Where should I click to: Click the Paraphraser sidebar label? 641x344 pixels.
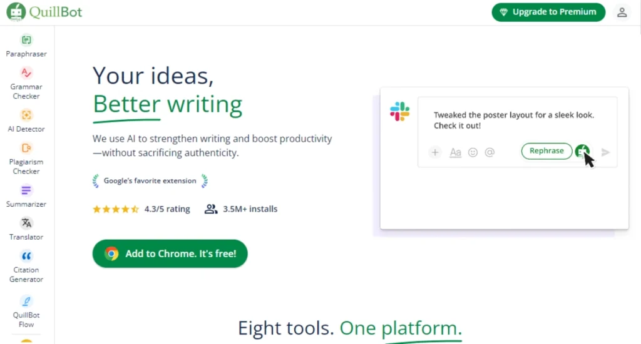click(x=26, y=54)
